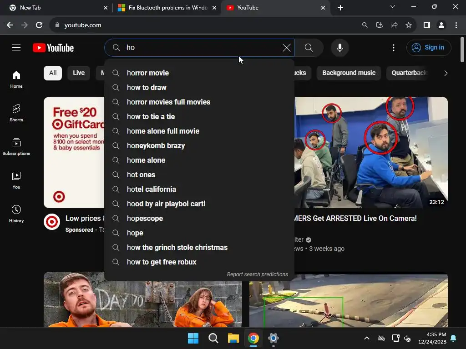This screenshot has height=349, width=466.
Task: Select 'how the grinch stole christmas' suggestion
Action: pyautogui.click(x=199, y=248)
